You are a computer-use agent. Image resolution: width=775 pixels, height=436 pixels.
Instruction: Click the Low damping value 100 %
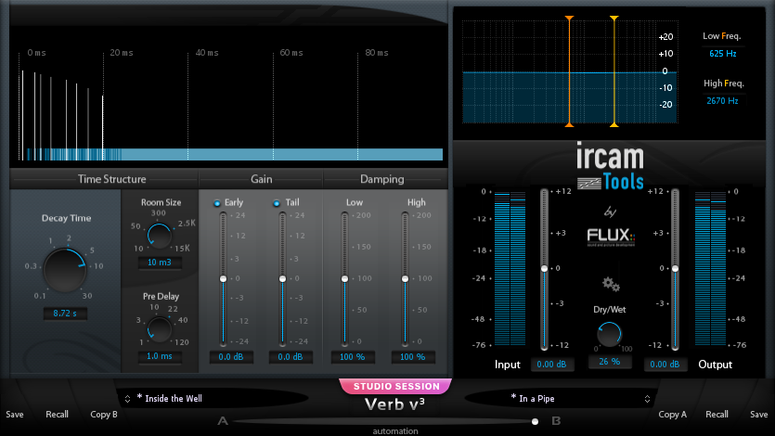(x=353, y=356)
